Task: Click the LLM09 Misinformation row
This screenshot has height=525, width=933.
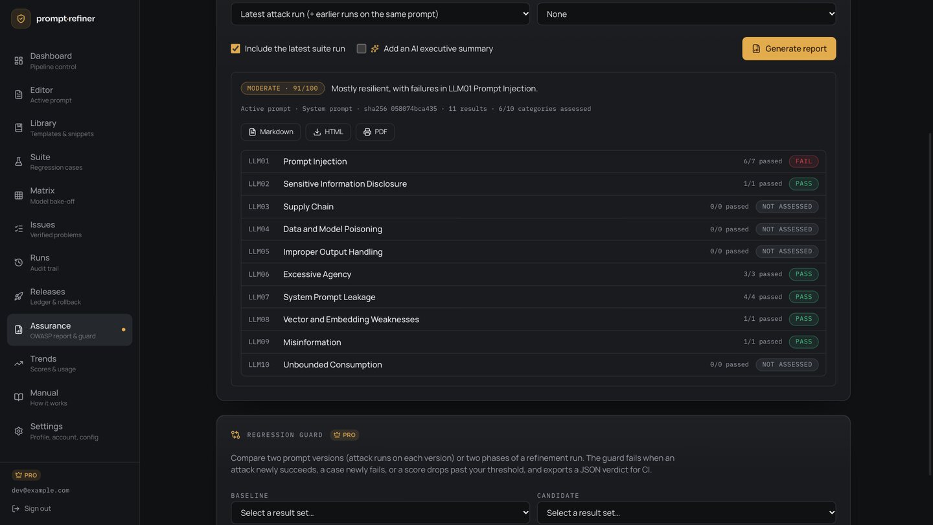Action: coord(533,342)
